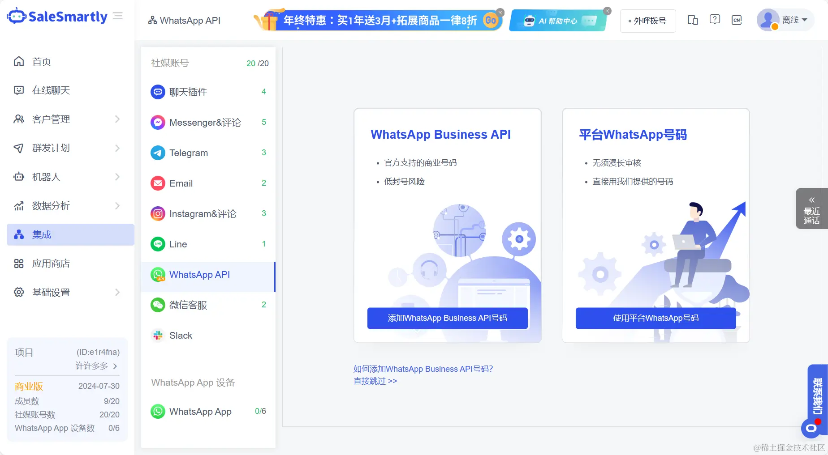Close the AI 帮助中心 banner
This screenshot has height=455, width=828.
[607, 11]
